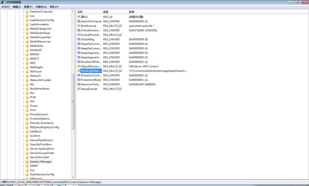Screen dimensions: 309x186
Task: Select the Server Applications tree item
Action: click(42, 148)
